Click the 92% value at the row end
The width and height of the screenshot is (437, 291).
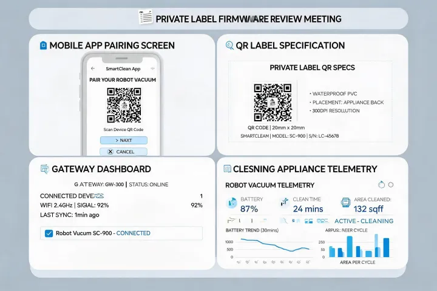(197, 206)
